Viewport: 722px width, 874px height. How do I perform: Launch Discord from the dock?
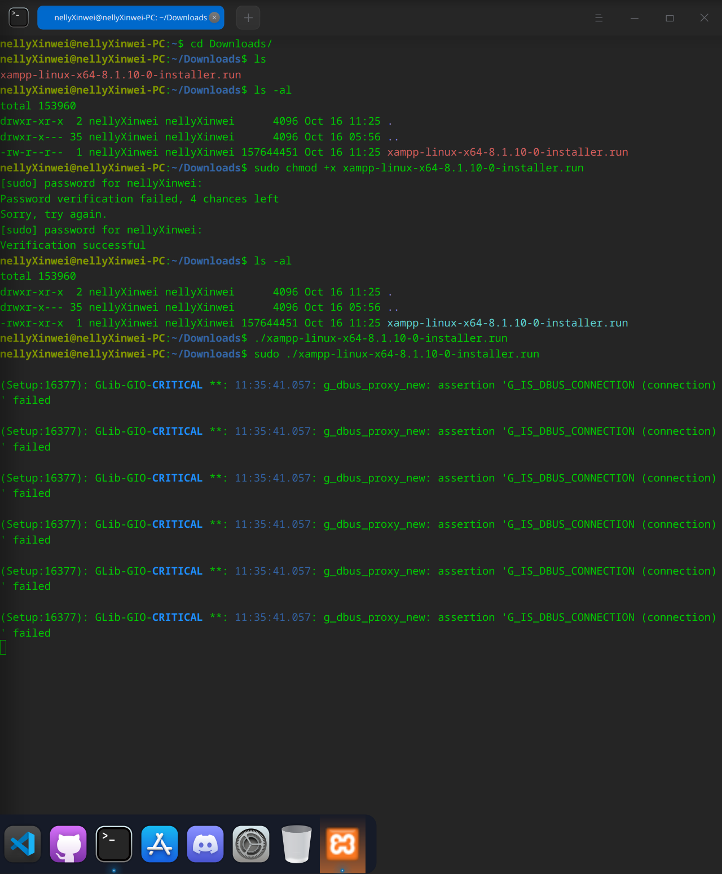click(x=205, y=844)
